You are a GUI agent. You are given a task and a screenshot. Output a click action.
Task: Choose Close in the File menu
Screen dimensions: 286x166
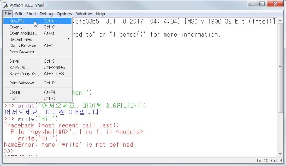pos(37,92)
